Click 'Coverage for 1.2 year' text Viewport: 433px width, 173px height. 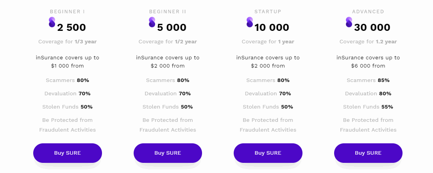(368, 42)
